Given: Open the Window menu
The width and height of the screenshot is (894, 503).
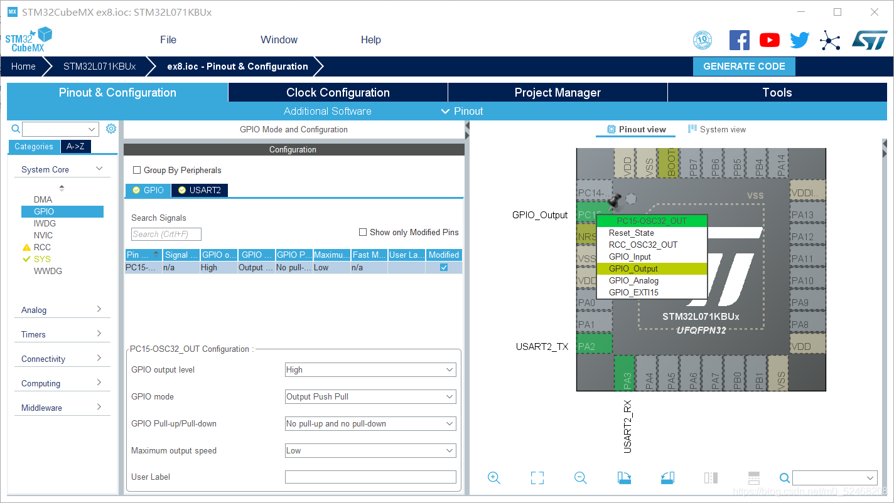Looking at the screenshot, I should coord(279,40).
